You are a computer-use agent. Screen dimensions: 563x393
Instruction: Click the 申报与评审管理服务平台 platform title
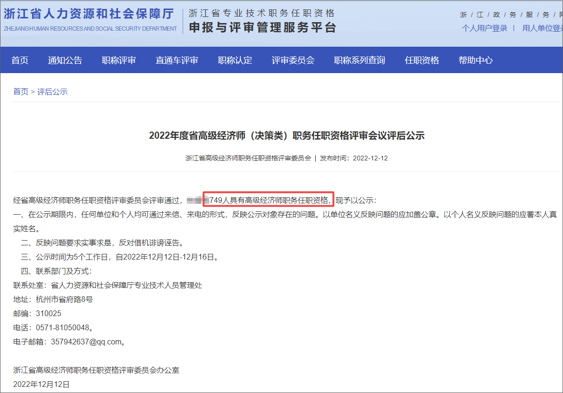262,26
